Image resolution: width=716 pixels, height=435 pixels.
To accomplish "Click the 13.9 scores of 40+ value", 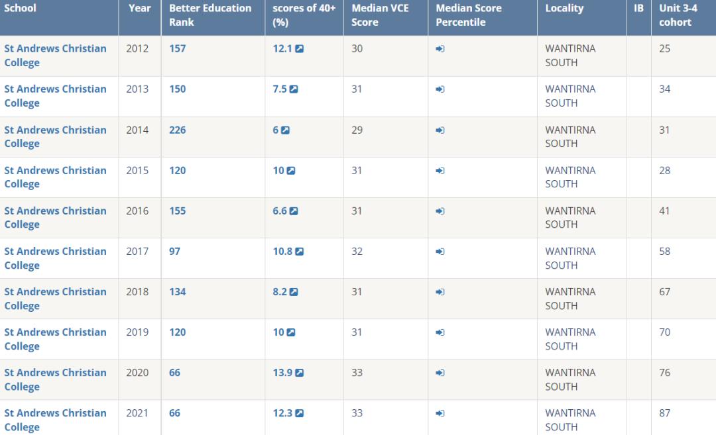I will tap(282, 373).
